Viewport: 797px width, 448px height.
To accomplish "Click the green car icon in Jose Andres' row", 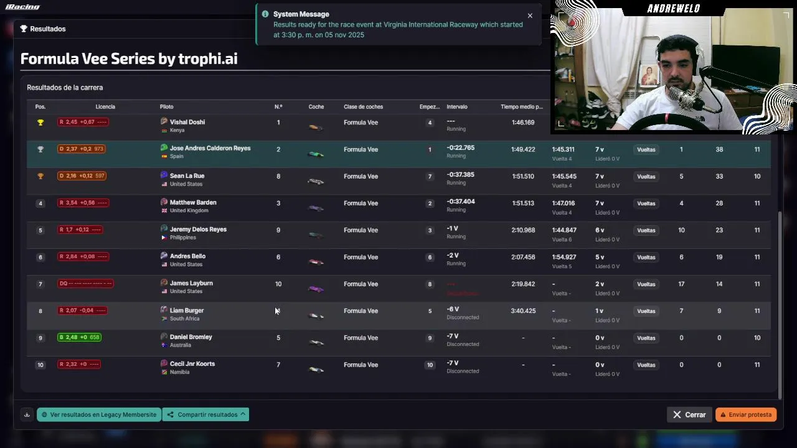I will 316,154.
